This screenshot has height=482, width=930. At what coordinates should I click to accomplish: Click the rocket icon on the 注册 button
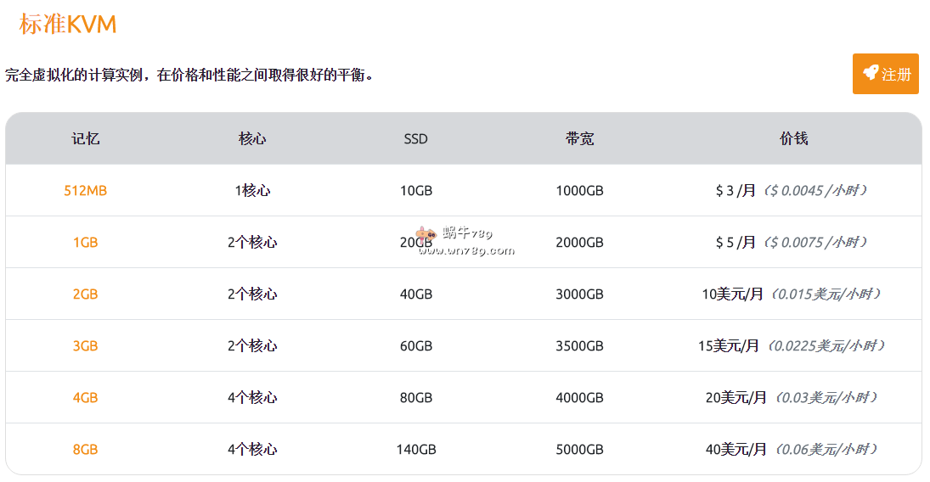coord(870,74)
